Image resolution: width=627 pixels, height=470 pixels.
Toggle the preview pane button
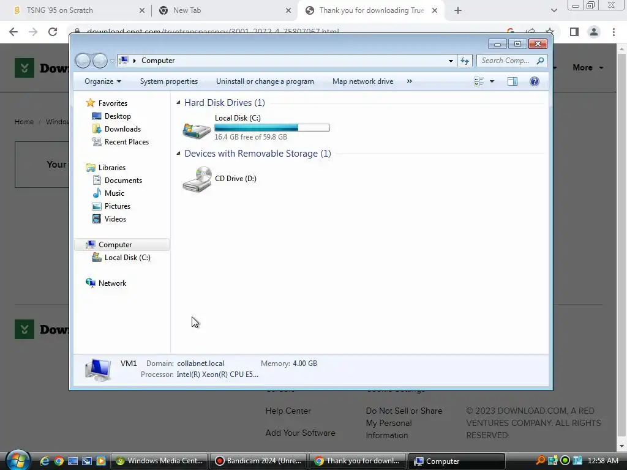512,81
